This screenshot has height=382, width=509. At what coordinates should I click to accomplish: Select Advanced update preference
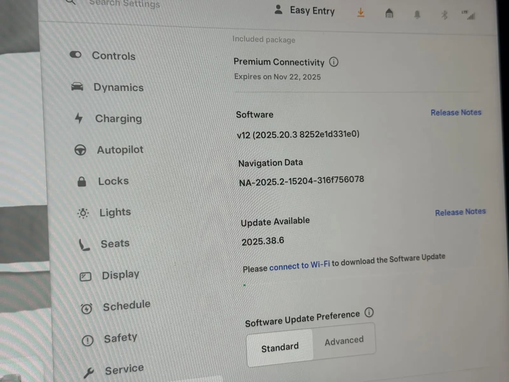coord(344,341)
